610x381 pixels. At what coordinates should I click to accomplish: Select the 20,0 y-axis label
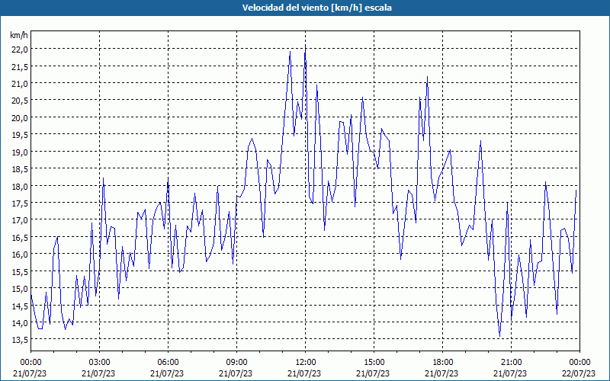tap(21, 117)
